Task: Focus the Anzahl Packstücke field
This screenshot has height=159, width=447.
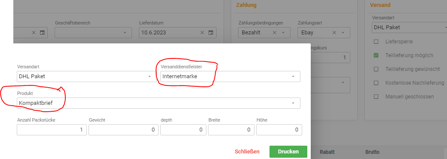Action: (x=52, y=130)
